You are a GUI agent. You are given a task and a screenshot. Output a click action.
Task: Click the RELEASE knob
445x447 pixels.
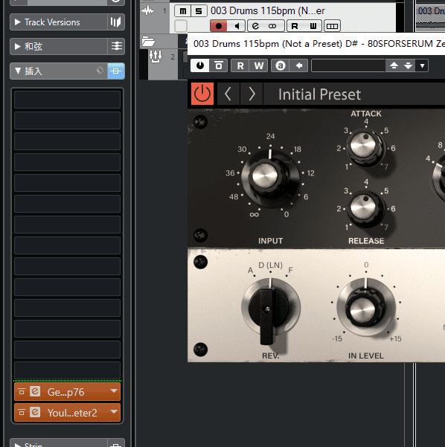(x=365, y=208)
